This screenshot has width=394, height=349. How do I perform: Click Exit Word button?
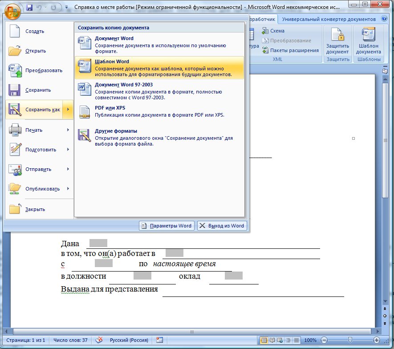coord(222,226)
